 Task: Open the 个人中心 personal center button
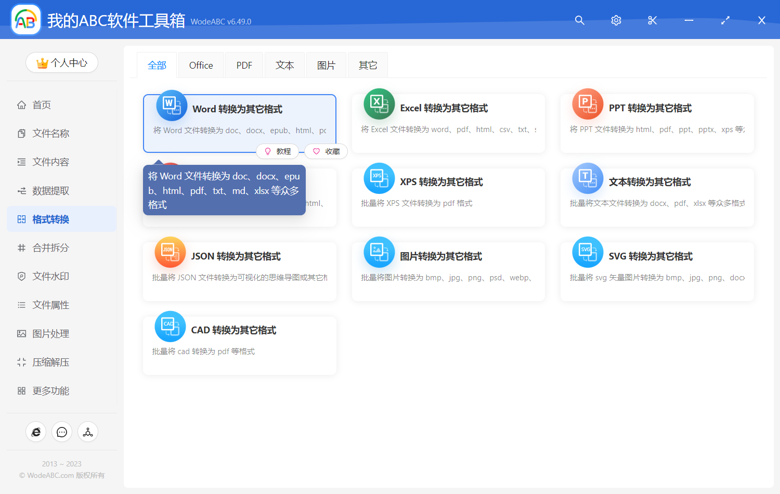click(x=62, y=63)
